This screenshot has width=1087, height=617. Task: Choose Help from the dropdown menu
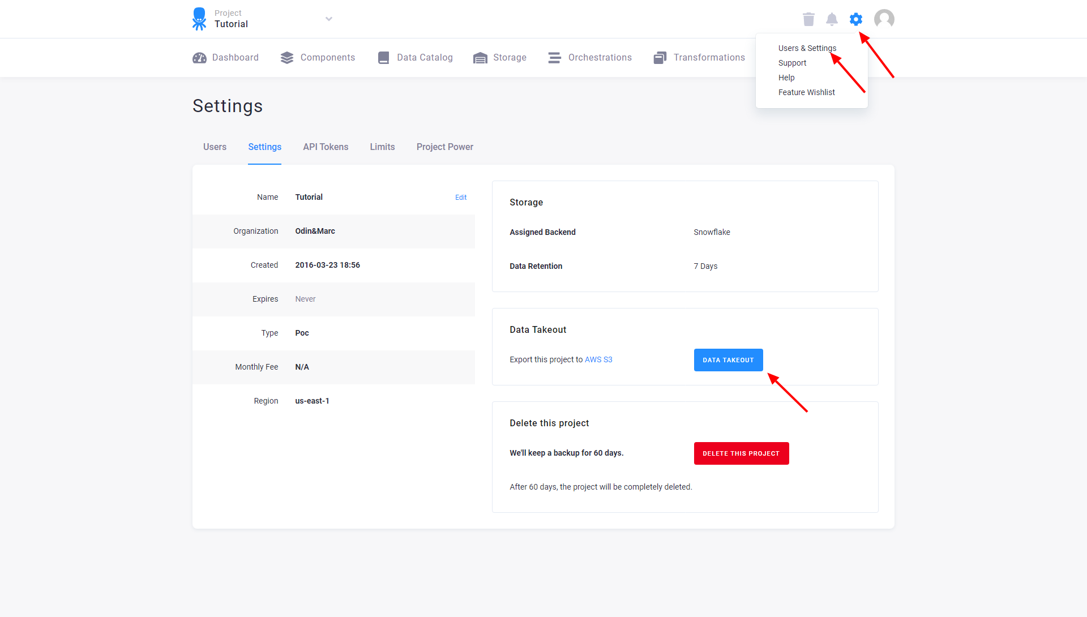click(786, 78)
